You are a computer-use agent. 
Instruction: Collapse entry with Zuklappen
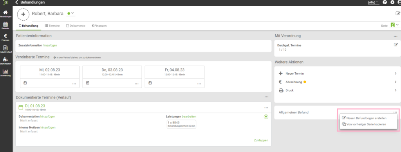(x=261, y=140)
